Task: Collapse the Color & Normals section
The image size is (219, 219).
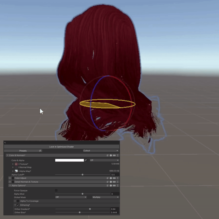Action: click(7, 155)
